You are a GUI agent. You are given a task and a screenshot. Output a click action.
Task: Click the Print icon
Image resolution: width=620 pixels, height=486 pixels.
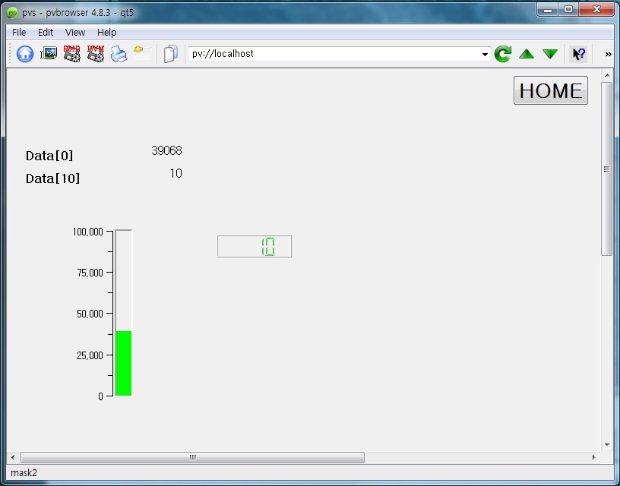[118, 53]
